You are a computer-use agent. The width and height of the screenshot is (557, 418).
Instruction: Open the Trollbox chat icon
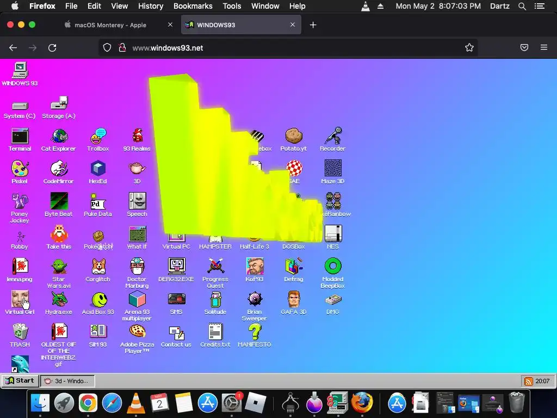98,136
